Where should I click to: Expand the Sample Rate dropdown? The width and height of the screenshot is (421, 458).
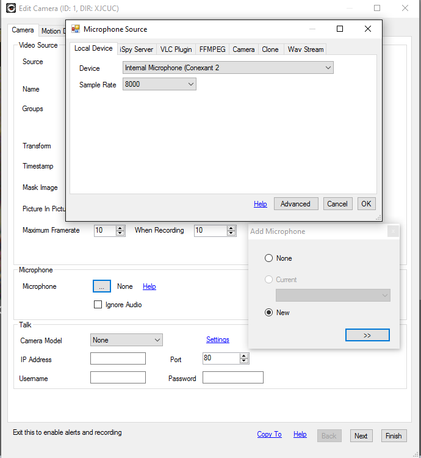point(159,84)
